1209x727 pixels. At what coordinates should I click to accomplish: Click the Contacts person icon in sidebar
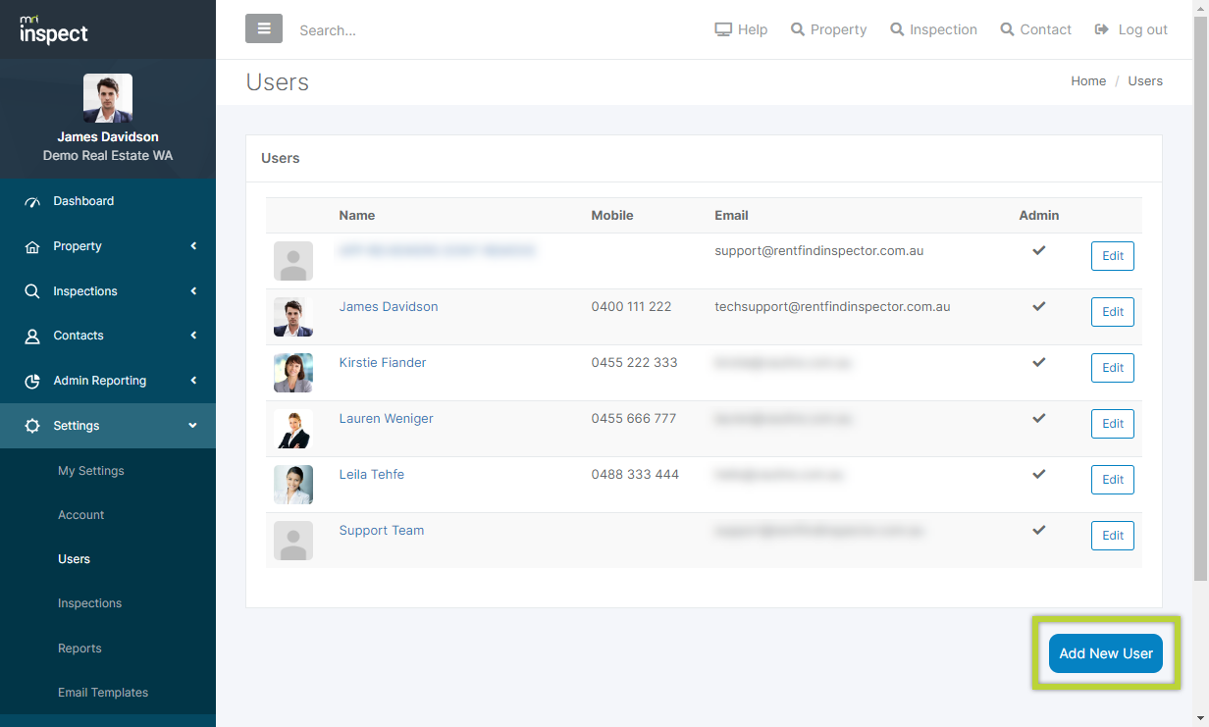tap(32, 337)
